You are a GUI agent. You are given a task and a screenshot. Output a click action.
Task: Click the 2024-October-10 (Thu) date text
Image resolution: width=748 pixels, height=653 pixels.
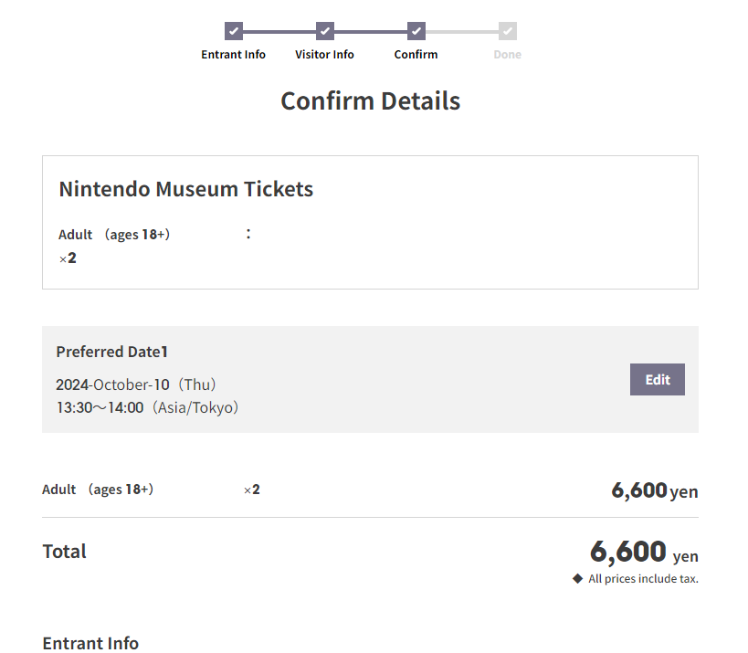coord(136,384)
